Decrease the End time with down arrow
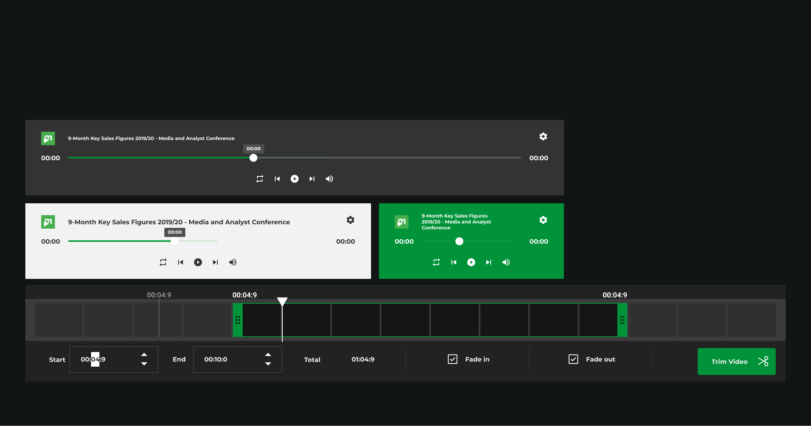The height and width of the screenshot is (426, 811). 268,364
